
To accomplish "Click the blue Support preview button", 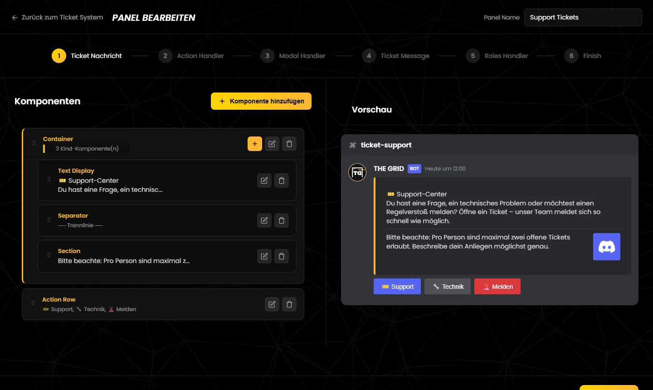I will [397, 287].
